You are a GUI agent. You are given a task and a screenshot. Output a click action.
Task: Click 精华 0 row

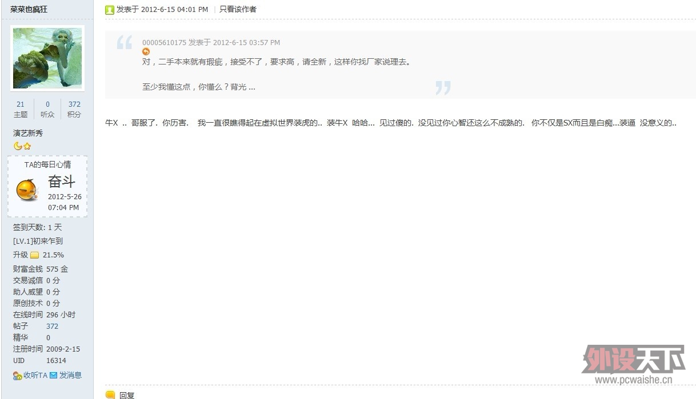click(31, 337)
